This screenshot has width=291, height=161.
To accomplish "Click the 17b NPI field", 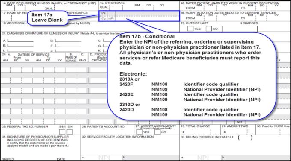I will point(147,18).
